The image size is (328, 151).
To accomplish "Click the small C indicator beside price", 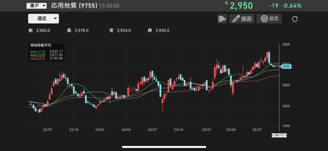I will 226,3.
